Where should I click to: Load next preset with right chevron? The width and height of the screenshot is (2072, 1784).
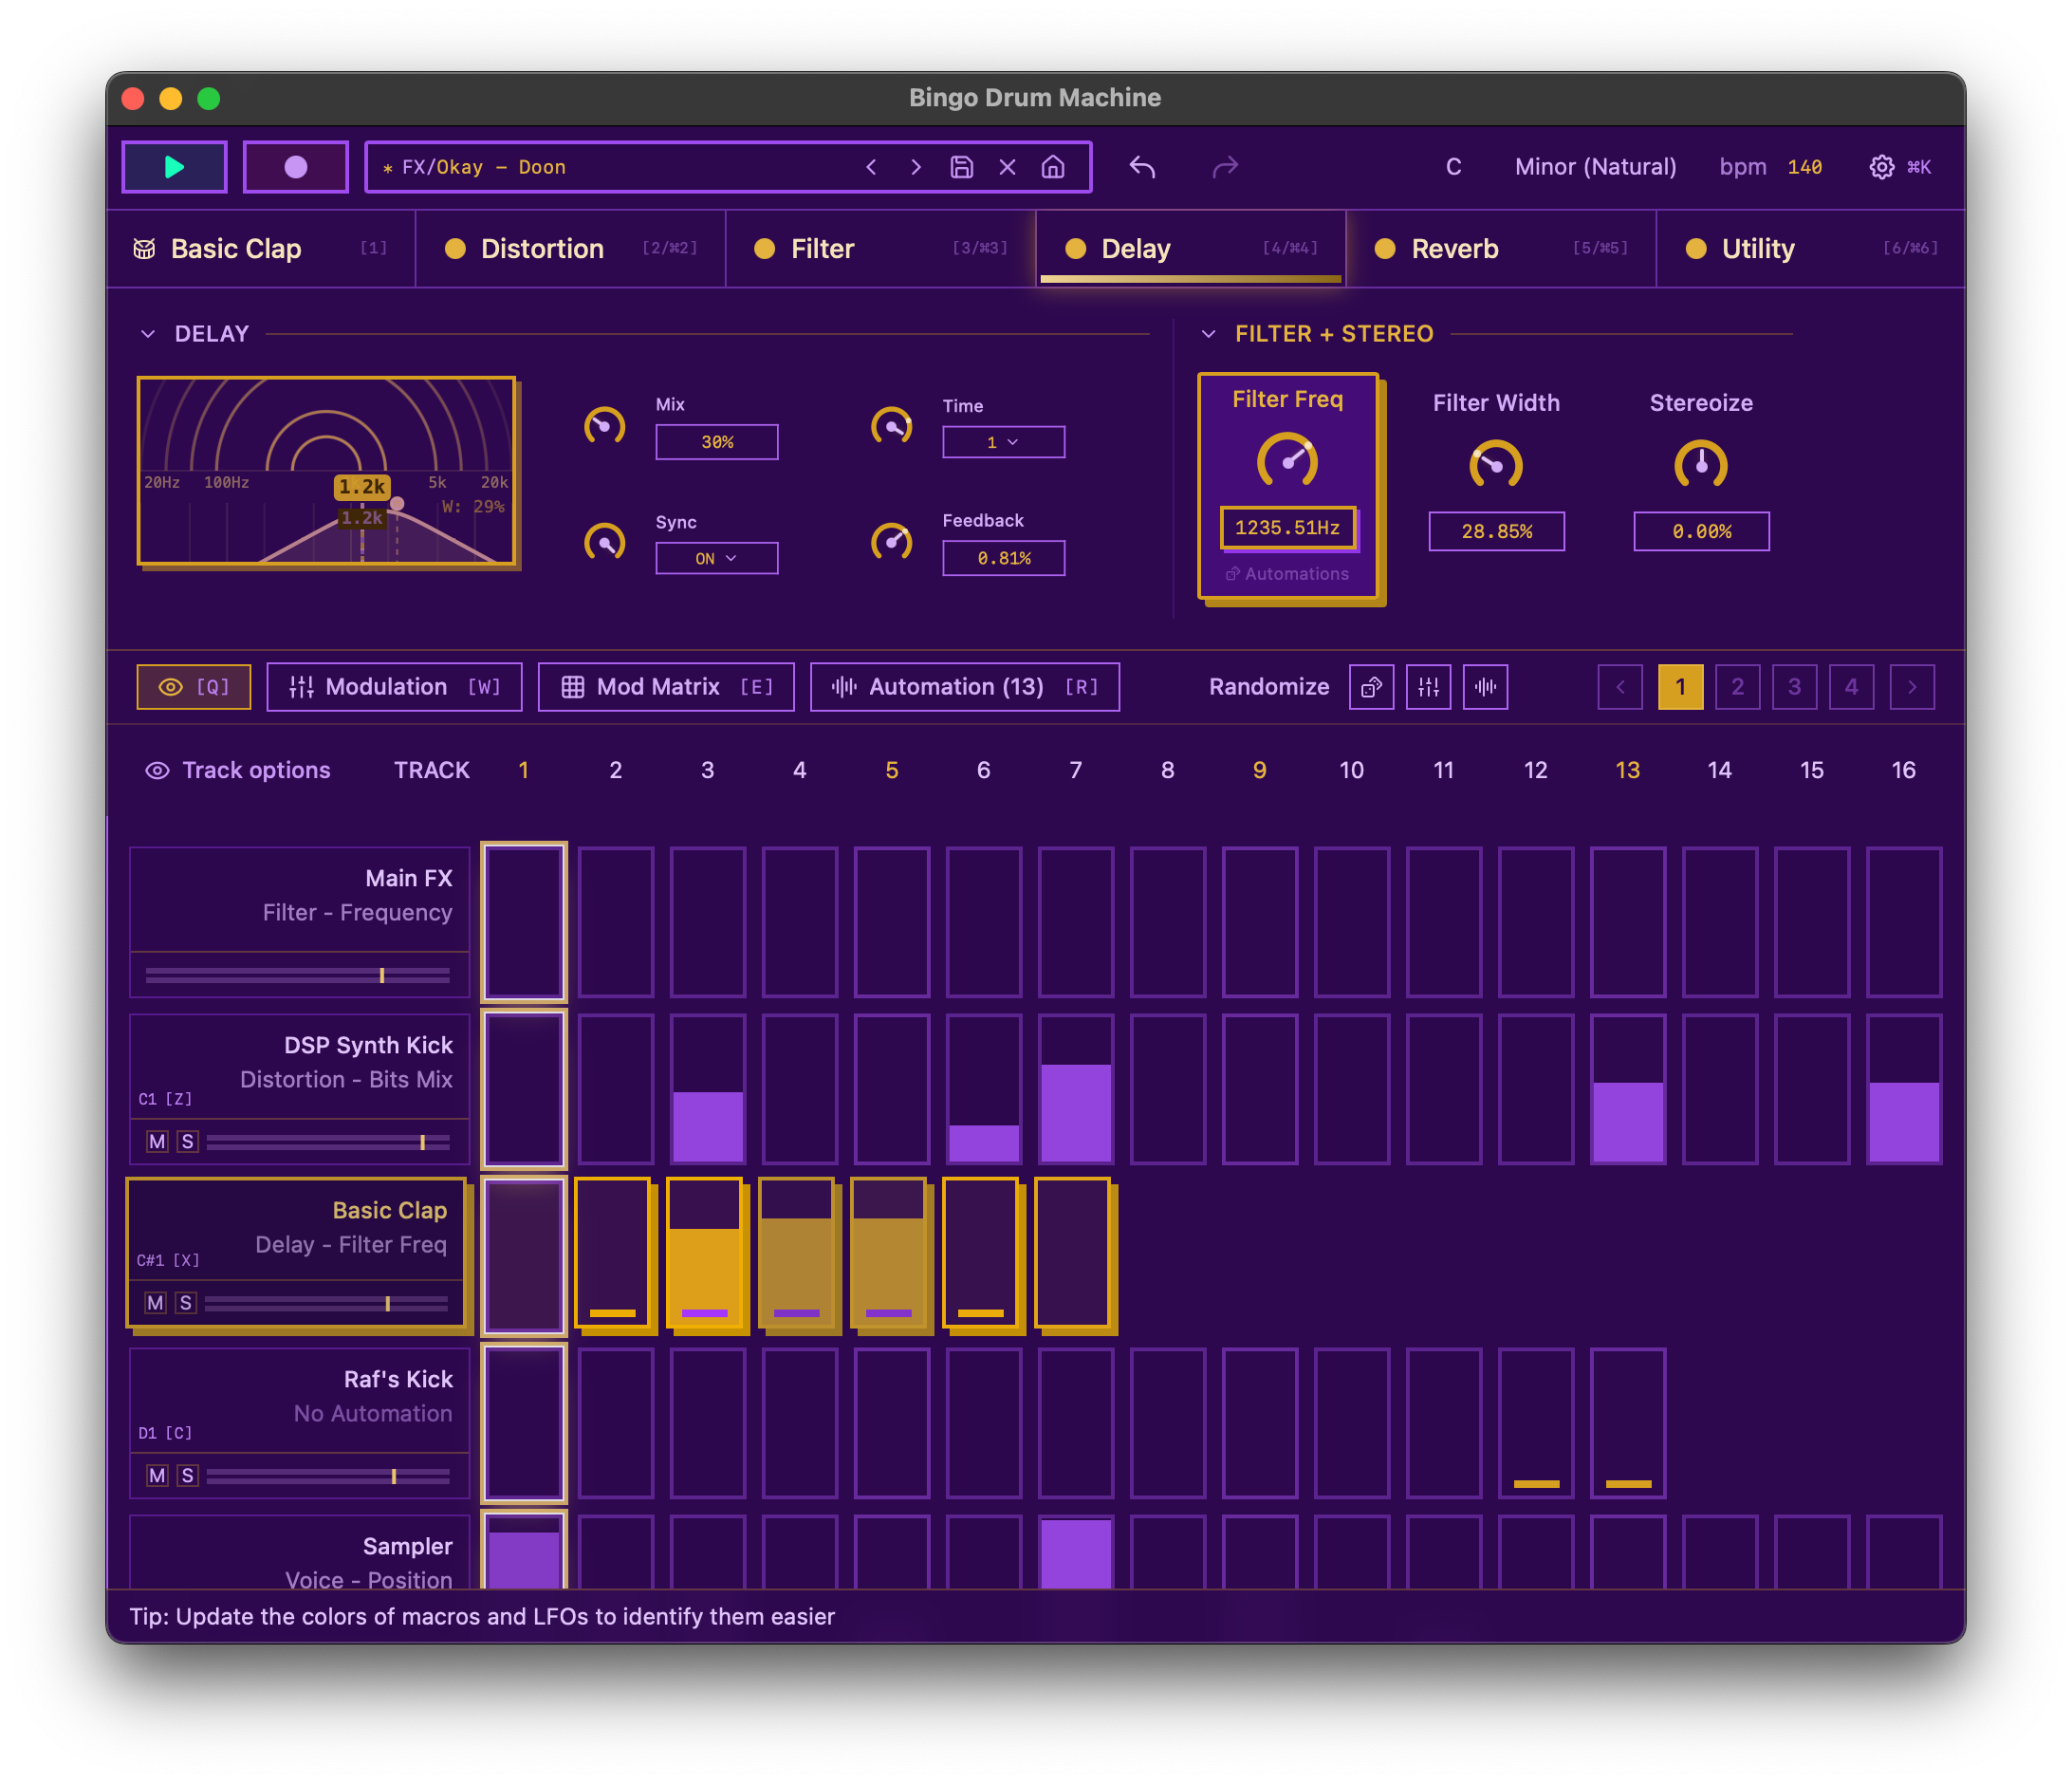[915, 167]
